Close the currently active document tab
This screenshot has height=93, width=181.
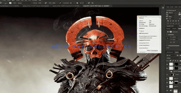click(x=111, y=6)
